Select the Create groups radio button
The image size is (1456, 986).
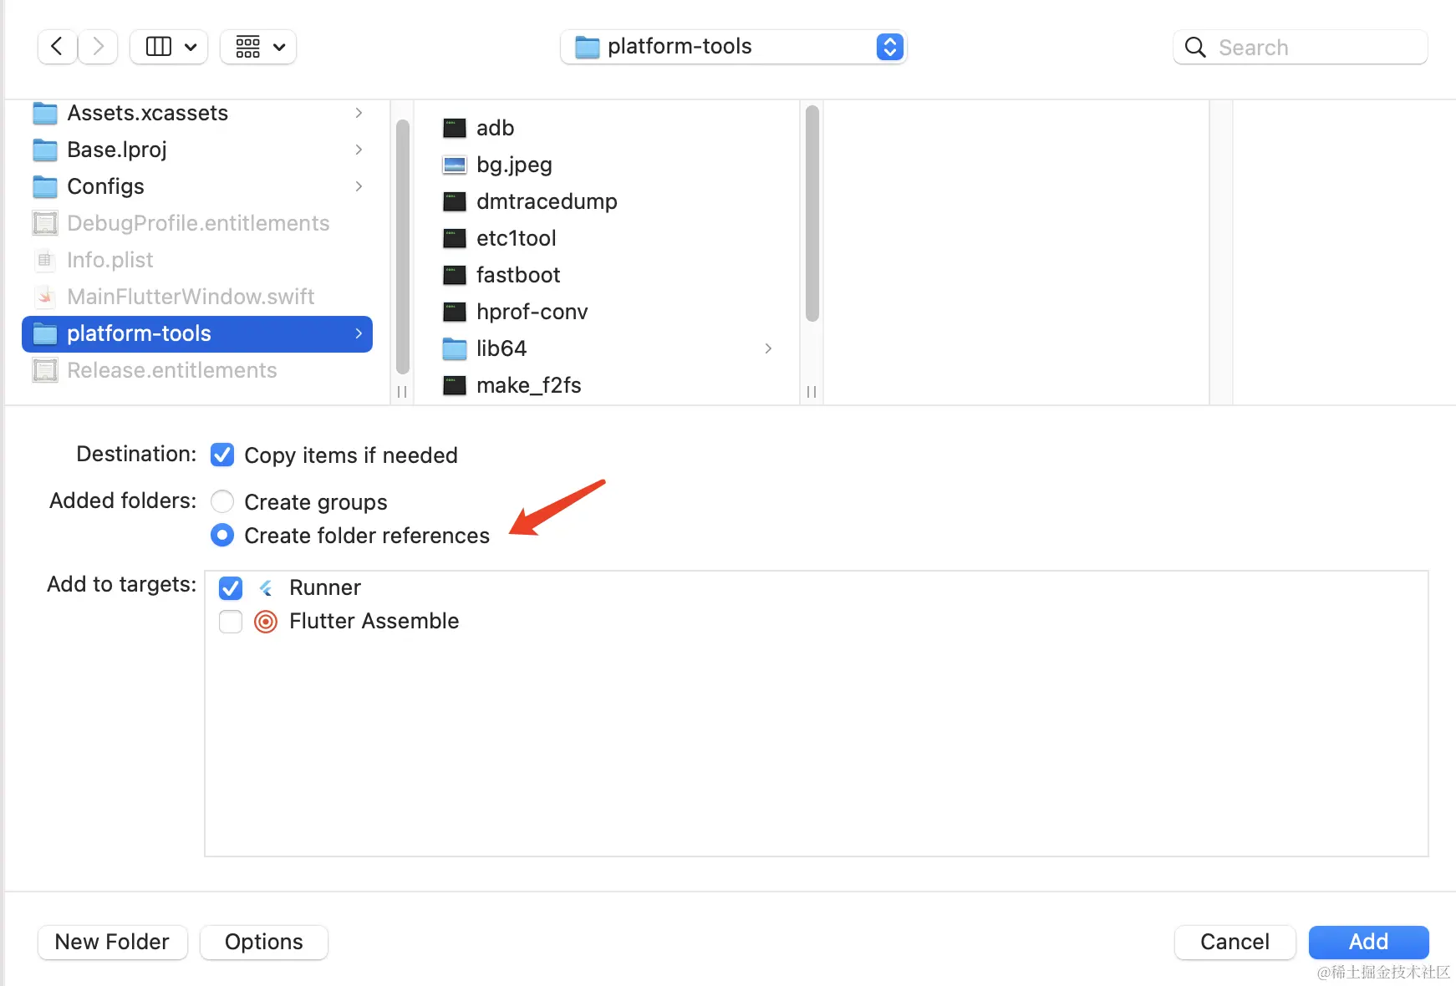[222, 501]
